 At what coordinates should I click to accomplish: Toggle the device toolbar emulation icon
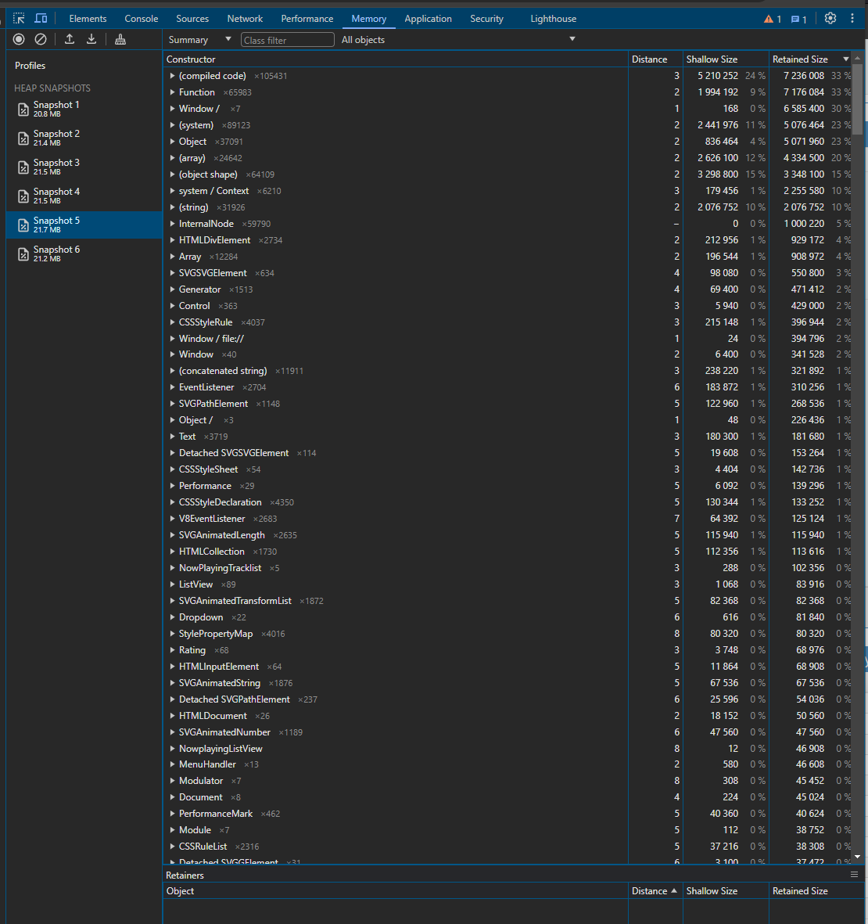pyautogui.click(x=41, y=18)
